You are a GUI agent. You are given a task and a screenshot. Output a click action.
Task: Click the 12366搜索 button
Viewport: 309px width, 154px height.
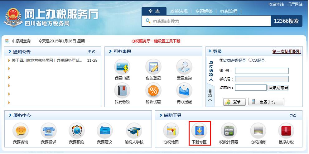point(286,21)
